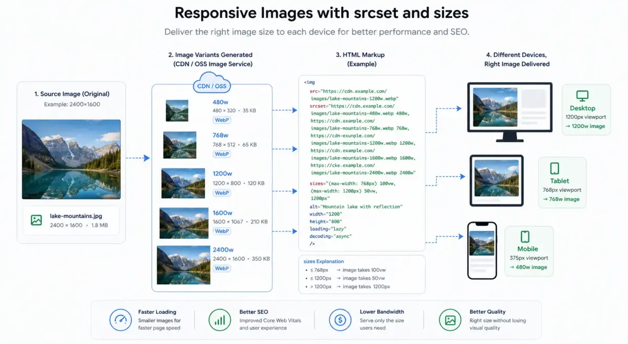Select the 480w variant thumbnail

[x=177, y=111]
